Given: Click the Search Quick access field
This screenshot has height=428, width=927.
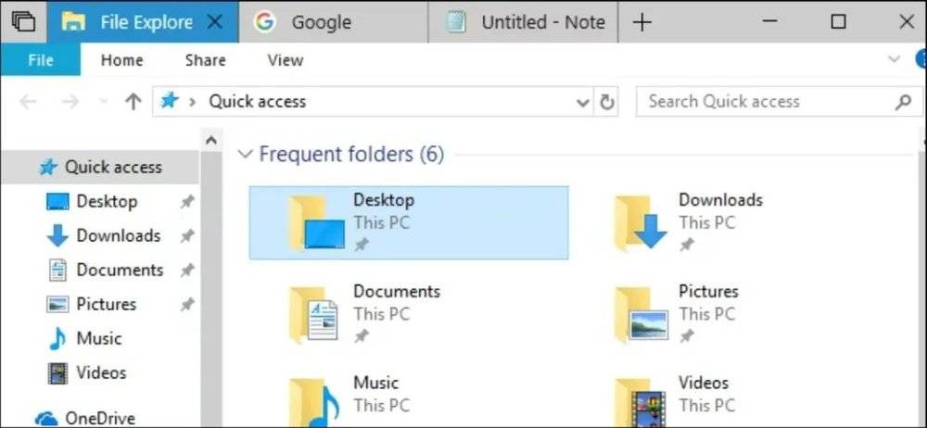Looking at the screenshot, I should tap(780, 102).
